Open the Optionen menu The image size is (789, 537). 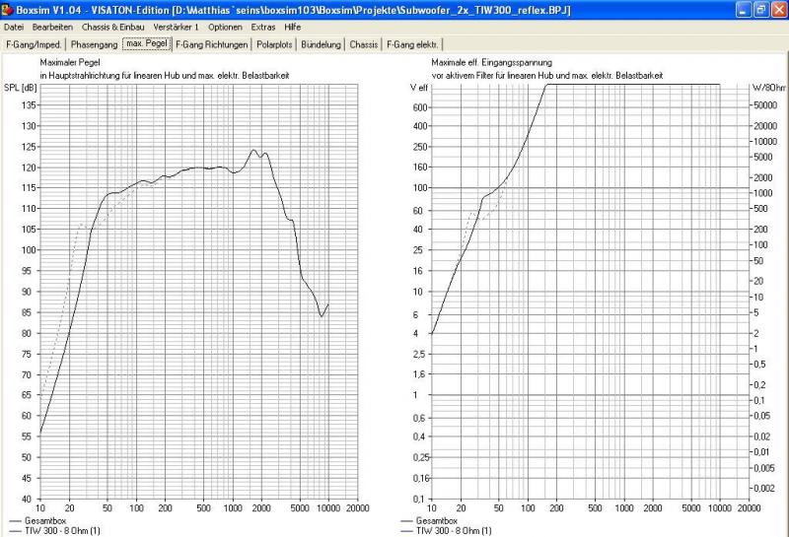(225, 28)
